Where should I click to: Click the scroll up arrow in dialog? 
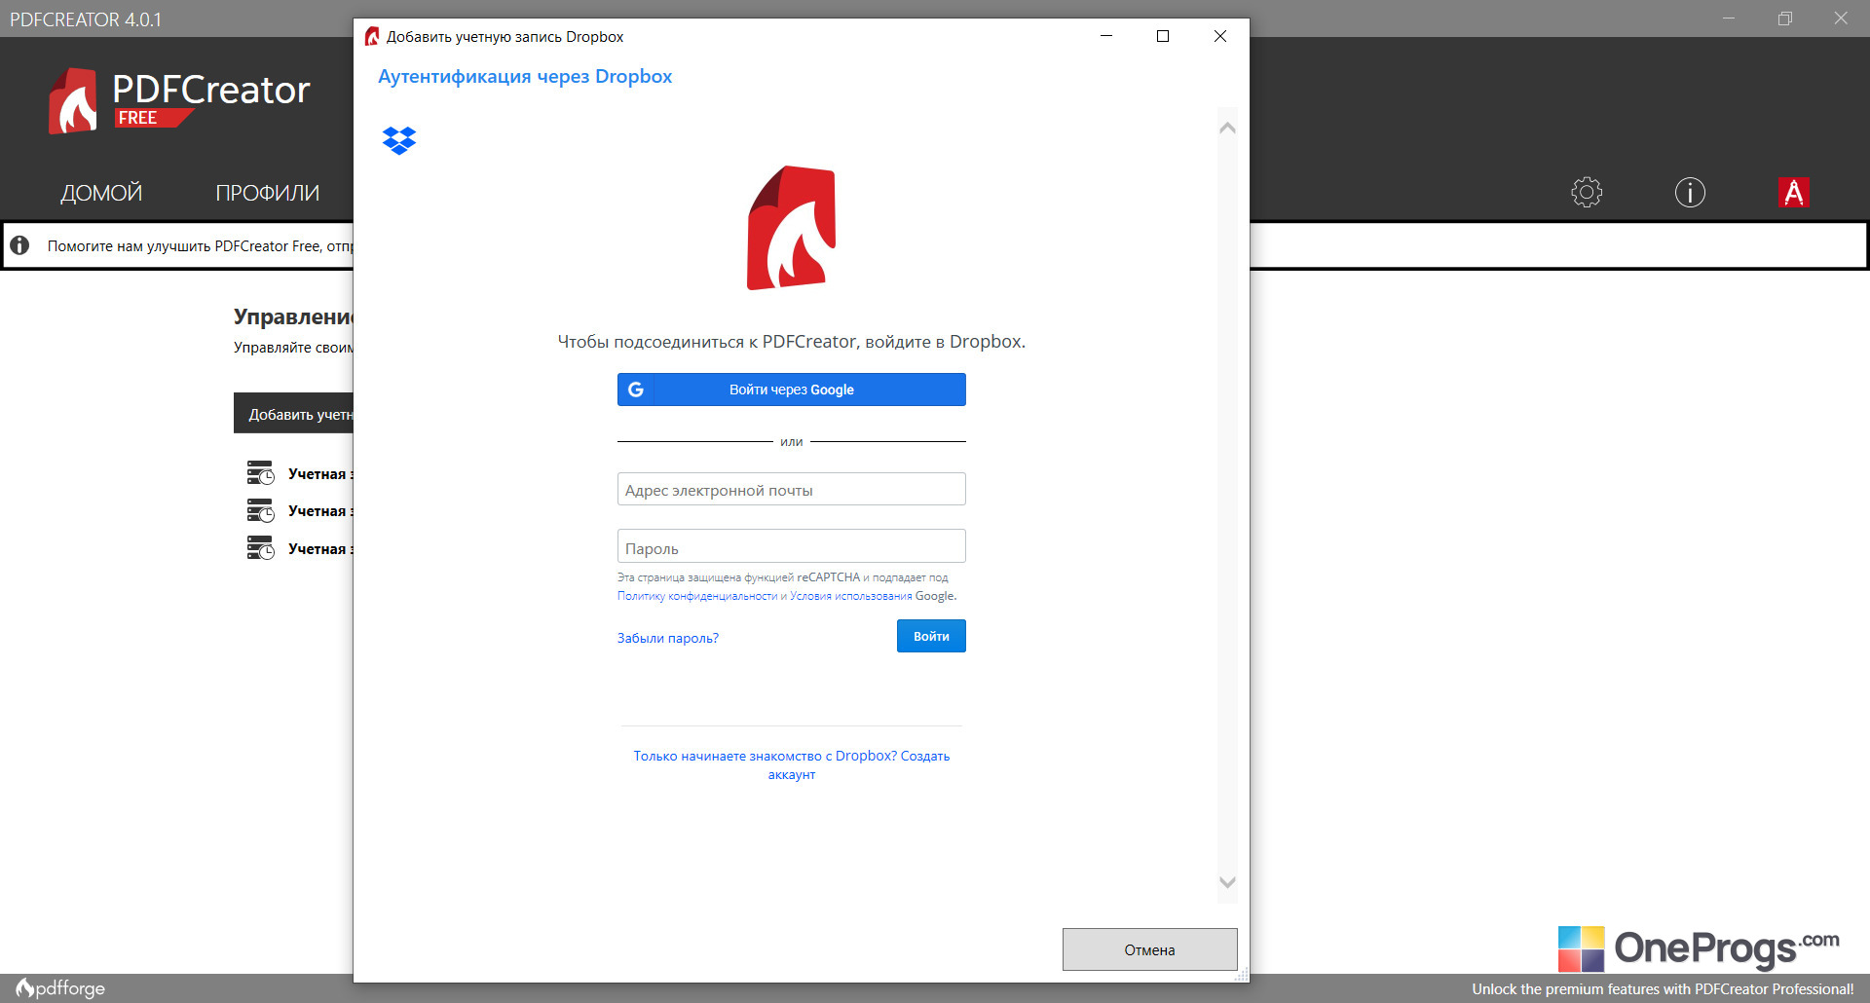[x=1227, y=128]
